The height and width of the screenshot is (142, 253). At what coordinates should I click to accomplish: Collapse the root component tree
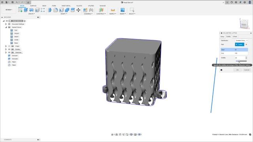(4, 21)
